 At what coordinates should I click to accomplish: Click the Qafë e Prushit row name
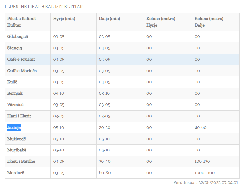(21, 59)
